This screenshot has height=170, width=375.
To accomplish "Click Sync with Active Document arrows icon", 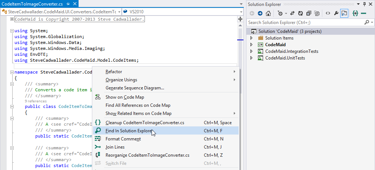I will coord(292,13).
